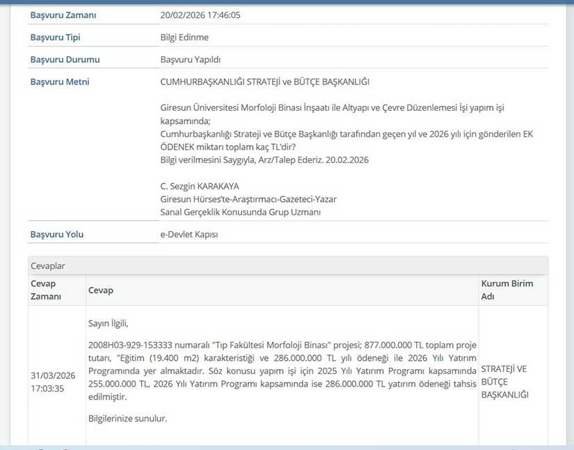The image size is (574, 450).
Task: Click the Başvuru Tipi label
Action: point(55,38)
